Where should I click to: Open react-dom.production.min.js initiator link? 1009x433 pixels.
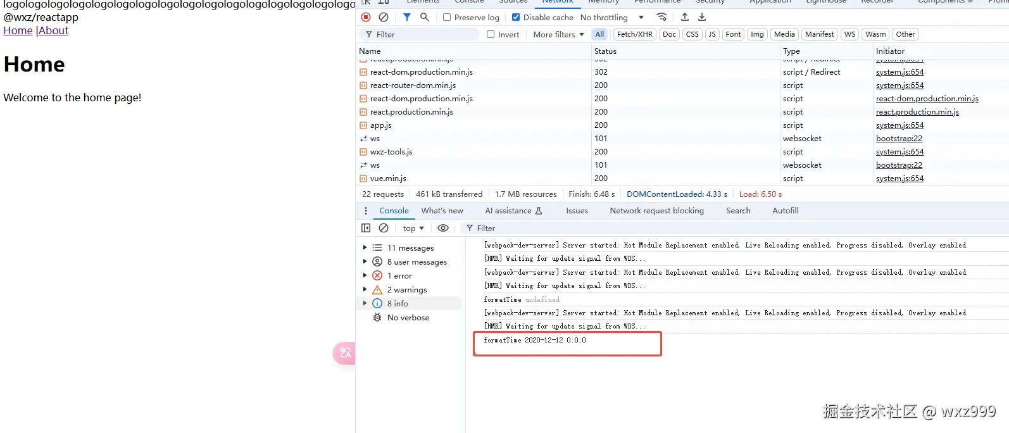927,99
